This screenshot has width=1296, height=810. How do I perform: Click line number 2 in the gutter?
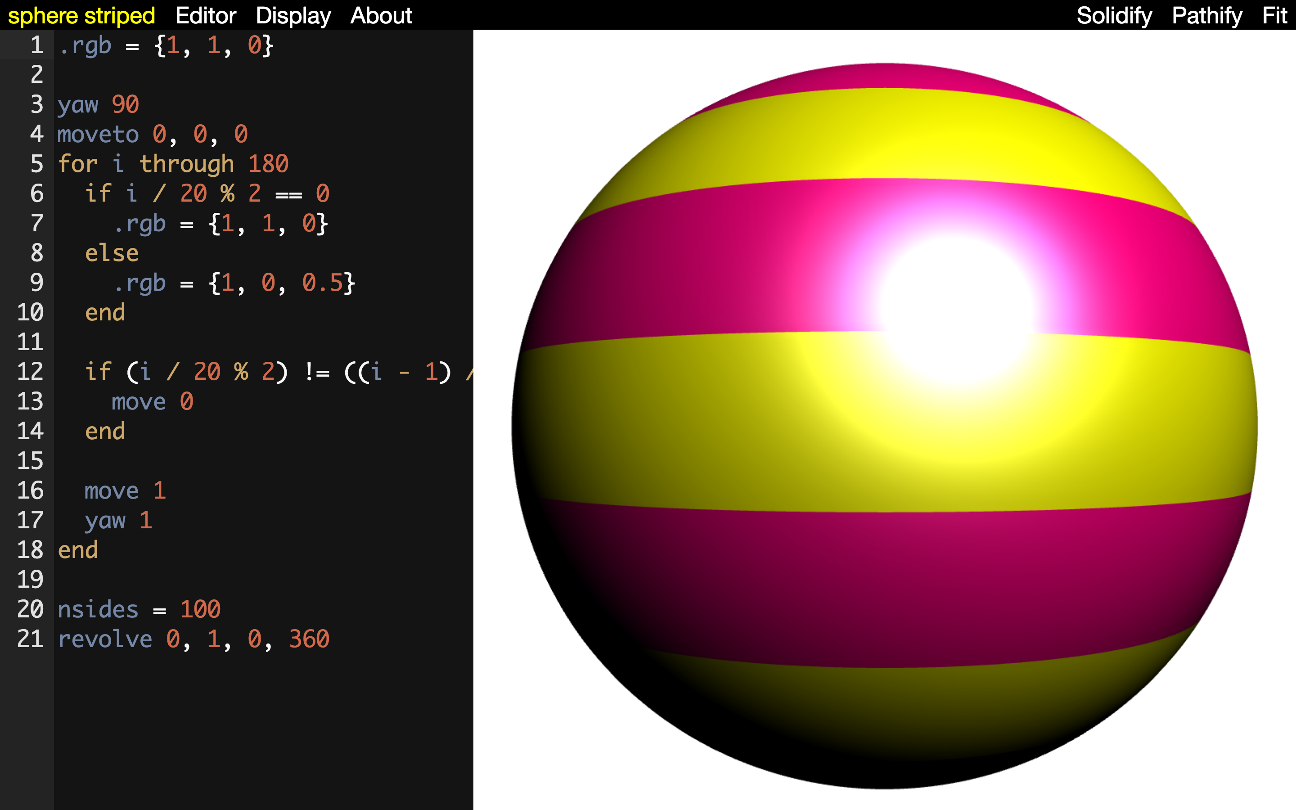click(x=37, y=74)
